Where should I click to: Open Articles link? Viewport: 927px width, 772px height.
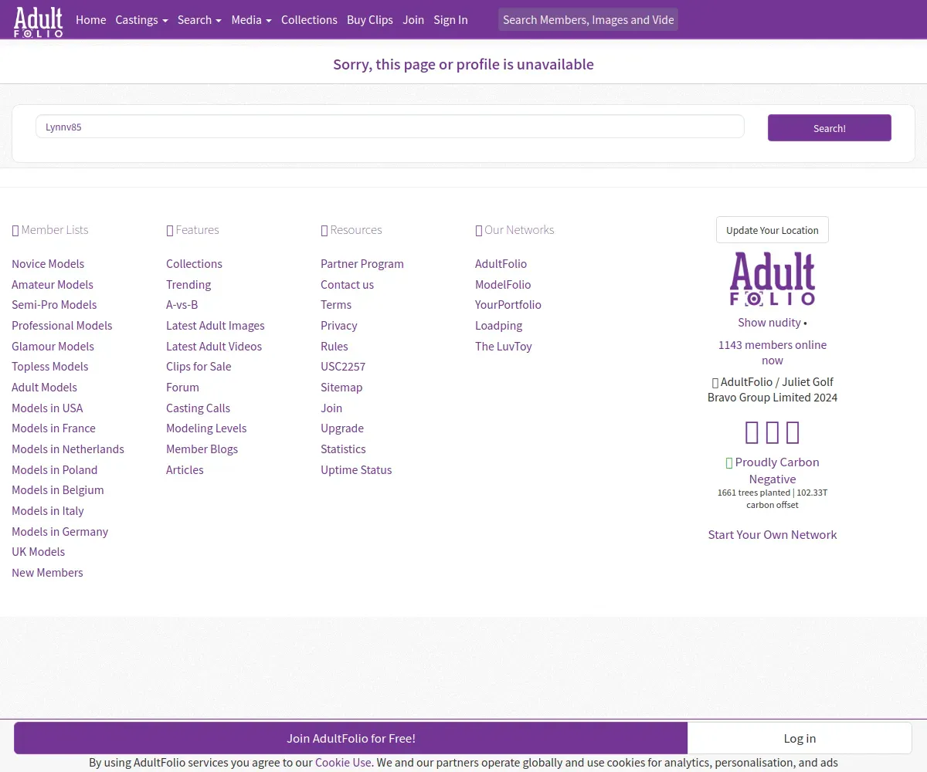pyautogui.click(x=185, y=469)
